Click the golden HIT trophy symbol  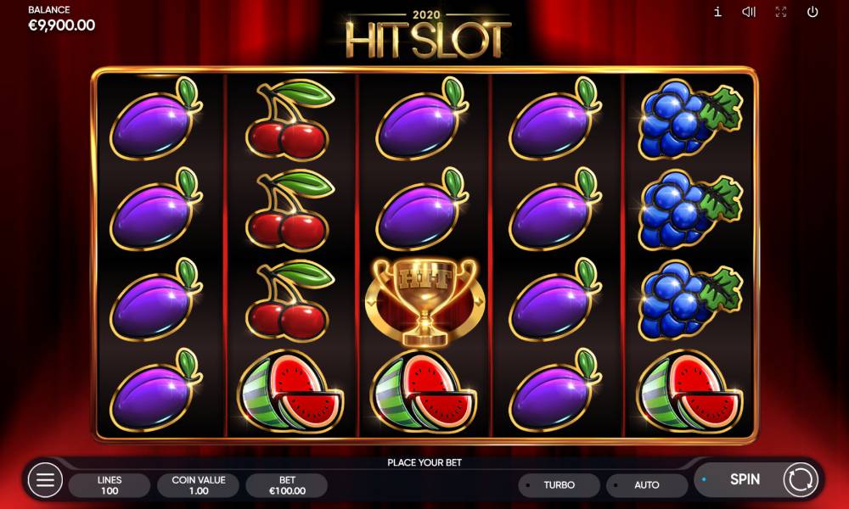tap(424, 302)
